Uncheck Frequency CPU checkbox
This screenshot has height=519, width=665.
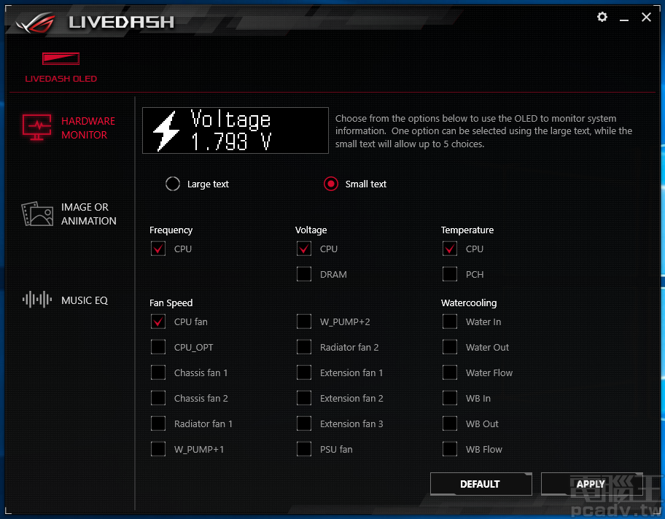pos(158,249)
